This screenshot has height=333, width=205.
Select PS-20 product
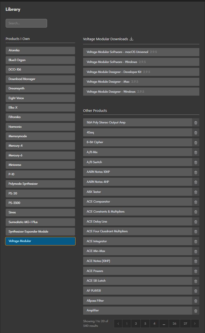40,193
